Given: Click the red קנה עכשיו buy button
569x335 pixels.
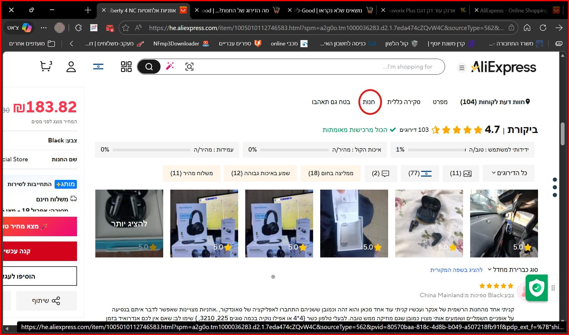Looking at the screenshot, I should point(40,251).
